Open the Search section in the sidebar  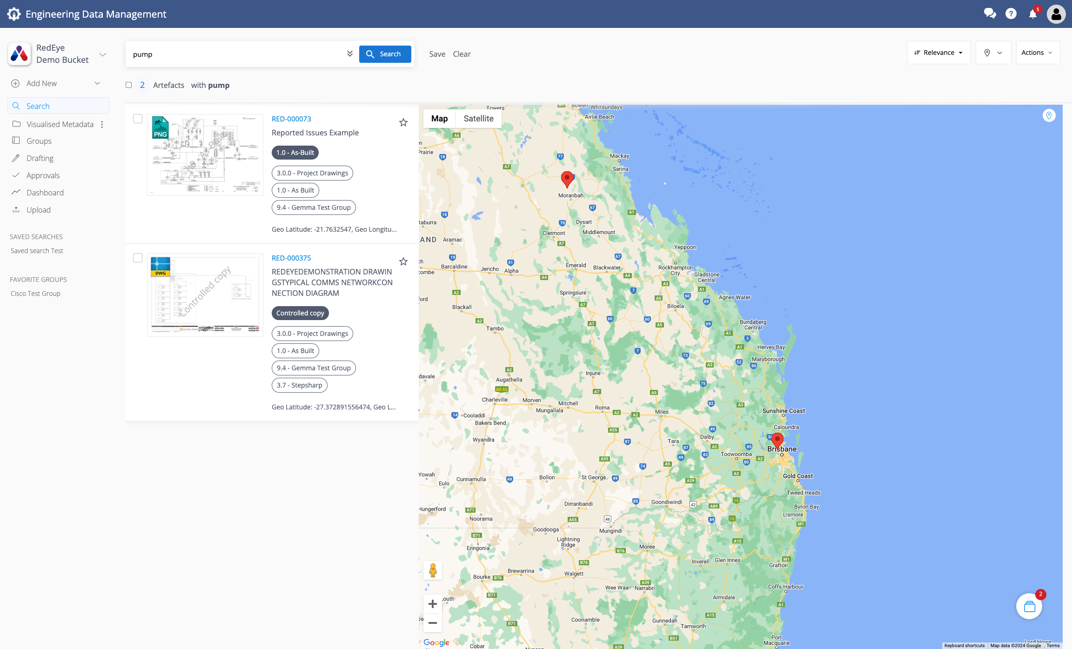[x=37, y=106]
